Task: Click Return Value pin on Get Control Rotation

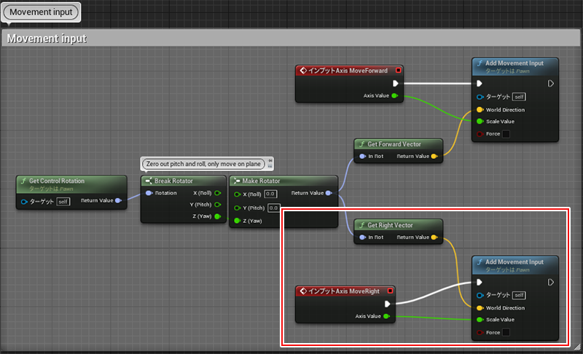Action: [x=119, y=200]
